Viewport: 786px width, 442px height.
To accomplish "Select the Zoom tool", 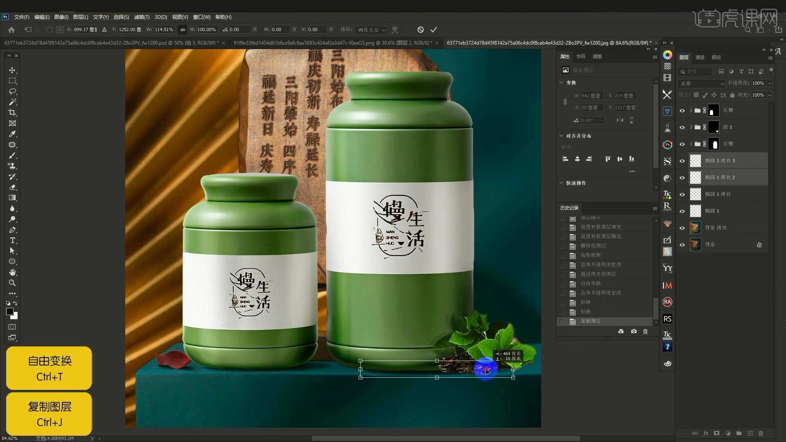I will [12, 283].
